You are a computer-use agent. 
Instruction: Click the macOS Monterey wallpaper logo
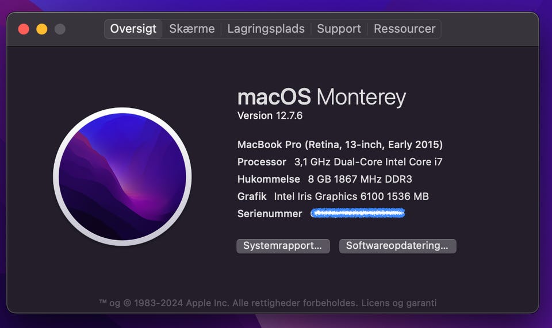pos(122,177)
